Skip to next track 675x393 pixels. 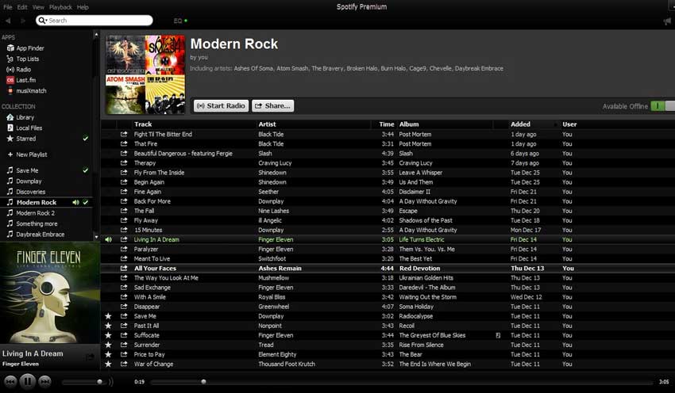pyautogui.click(x=44, y=381)
